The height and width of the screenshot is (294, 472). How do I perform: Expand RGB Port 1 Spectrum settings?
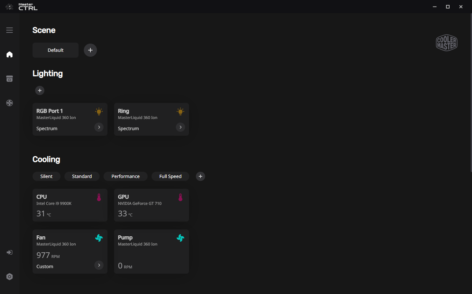click(x=99, y=127)
